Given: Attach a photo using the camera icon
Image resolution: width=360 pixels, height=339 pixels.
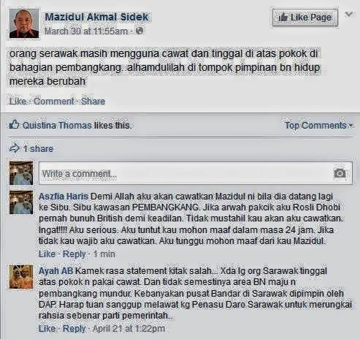Looking at the screenshot, I should point(340,173).
